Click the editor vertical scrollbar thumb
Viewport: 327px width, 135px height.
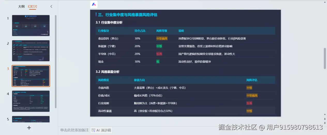(x=325, y=58)
